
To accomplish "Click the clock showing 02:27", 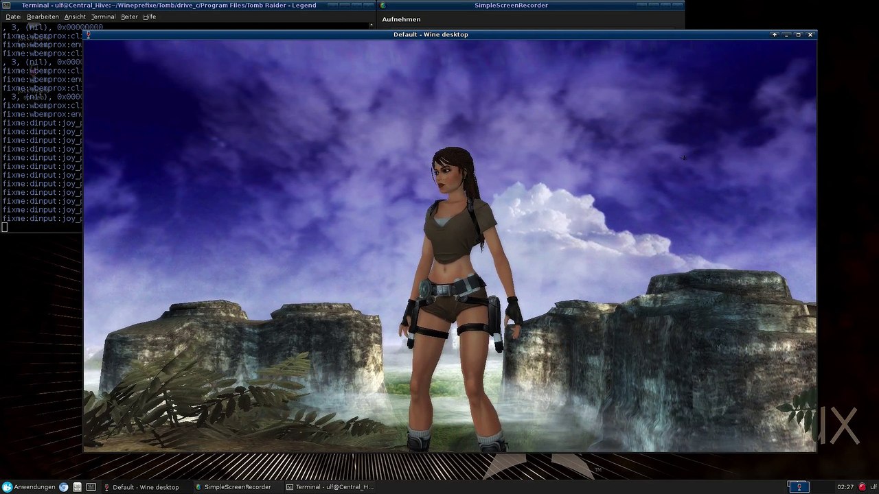I will pos(845,487).
